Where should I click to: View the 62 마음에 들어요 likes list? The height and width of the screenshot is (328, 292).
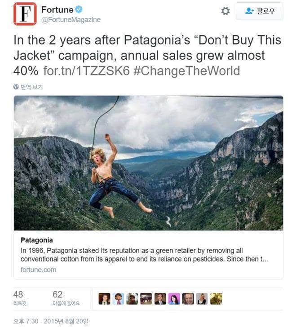click(66, 298)
